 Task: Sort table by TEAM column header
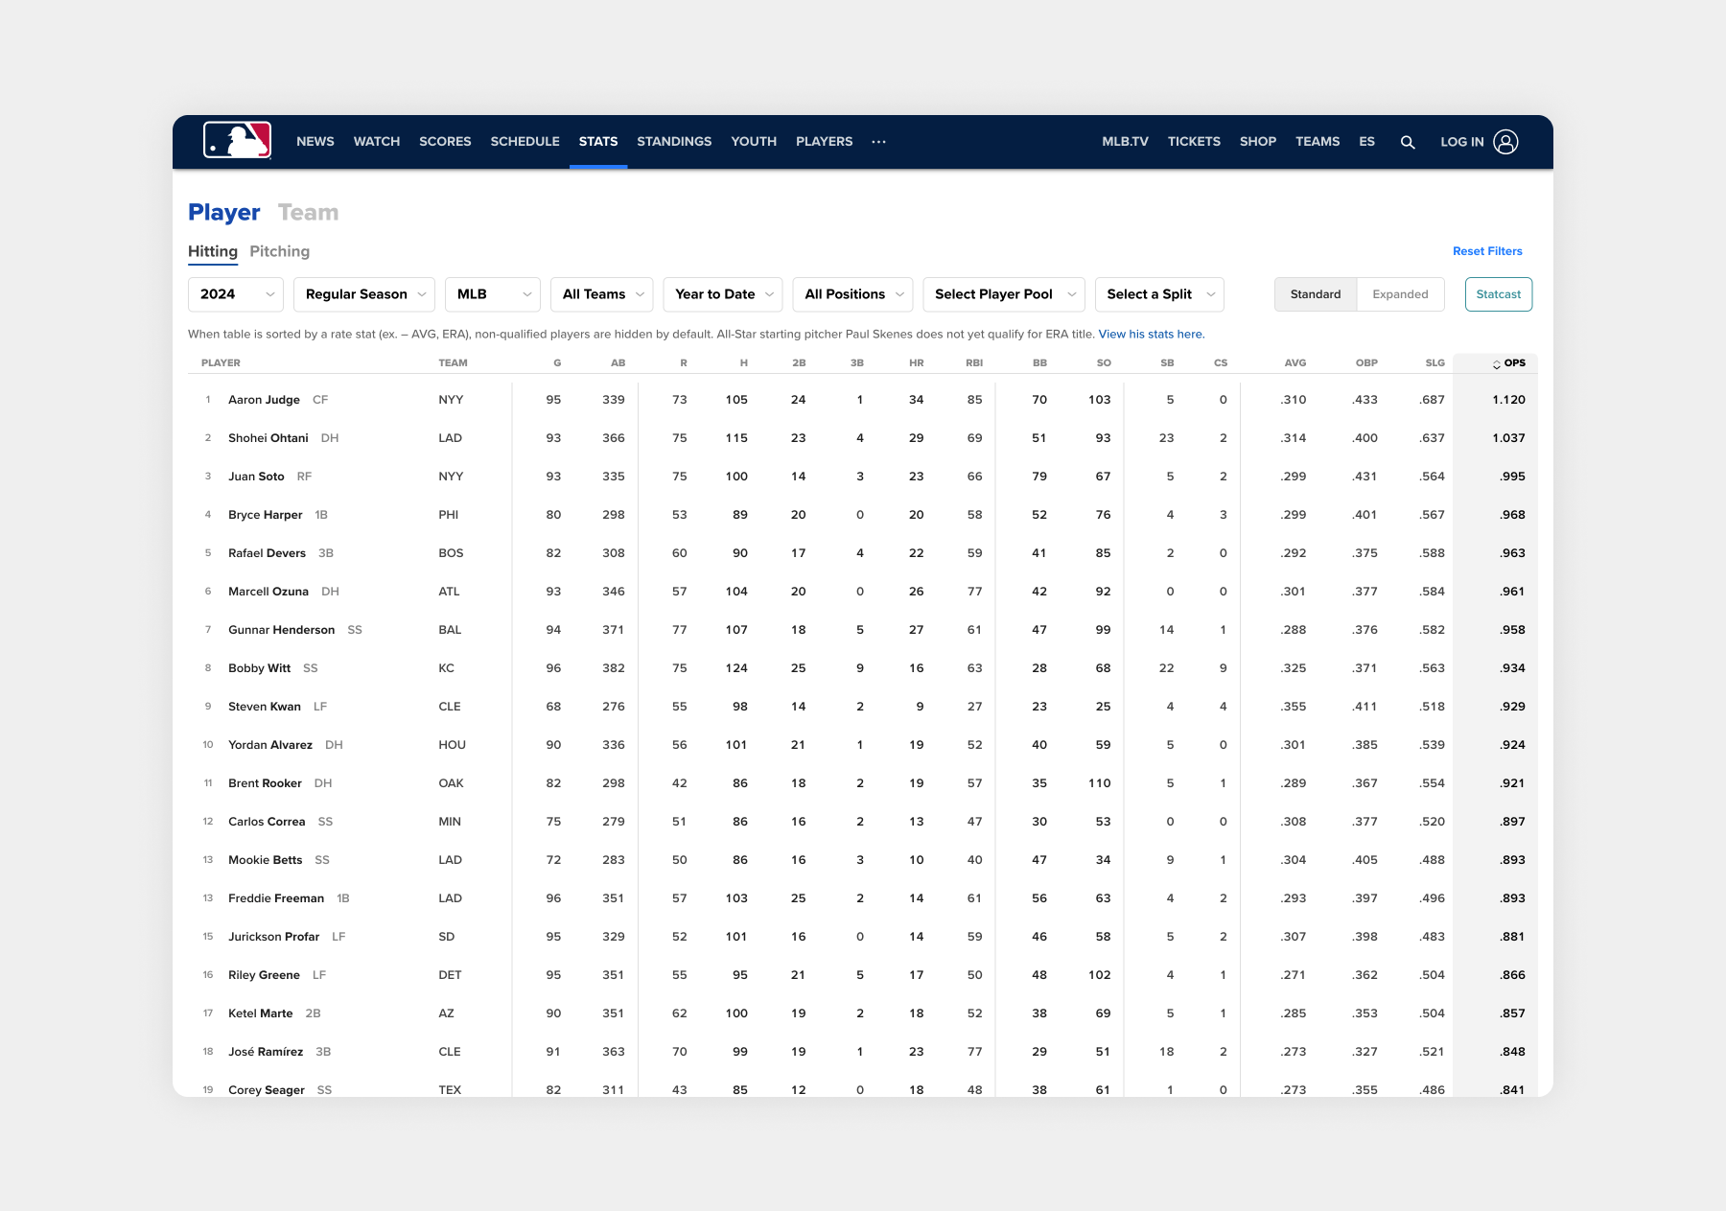point(453,363)
